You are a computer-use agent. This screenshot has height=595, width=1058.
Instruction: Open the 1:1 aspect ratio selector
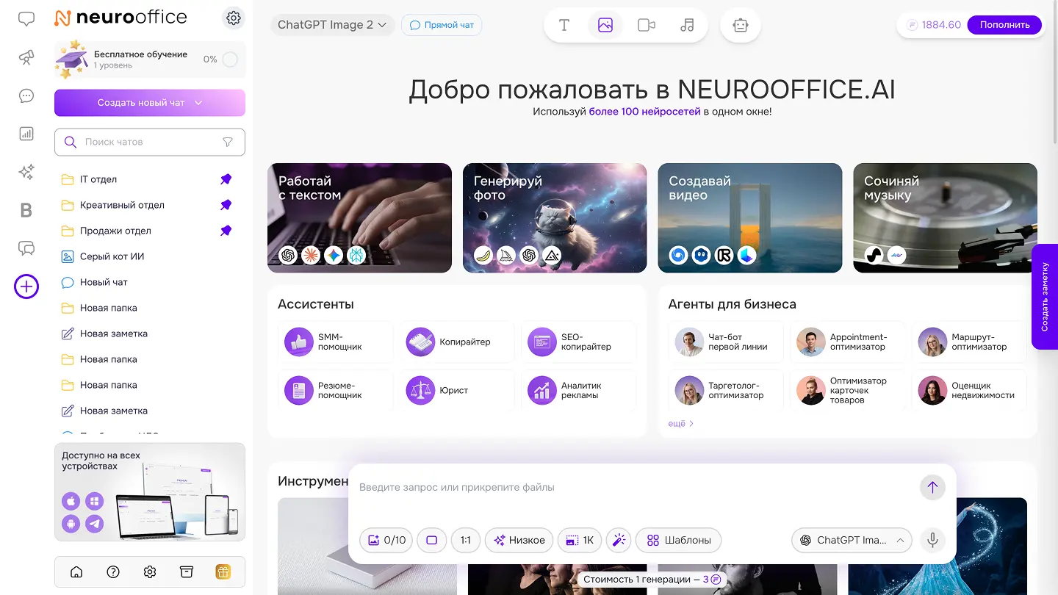pyautogui.click(x=466, y=540)
